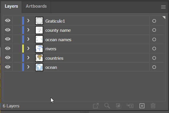Select the rivers layer name

[51, 49]
